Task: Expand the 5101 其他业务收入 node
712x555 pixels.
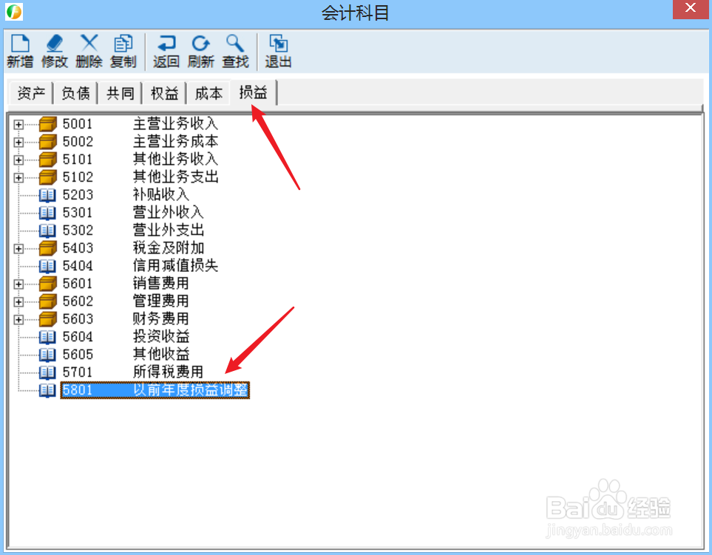Action: coord(18,160)
